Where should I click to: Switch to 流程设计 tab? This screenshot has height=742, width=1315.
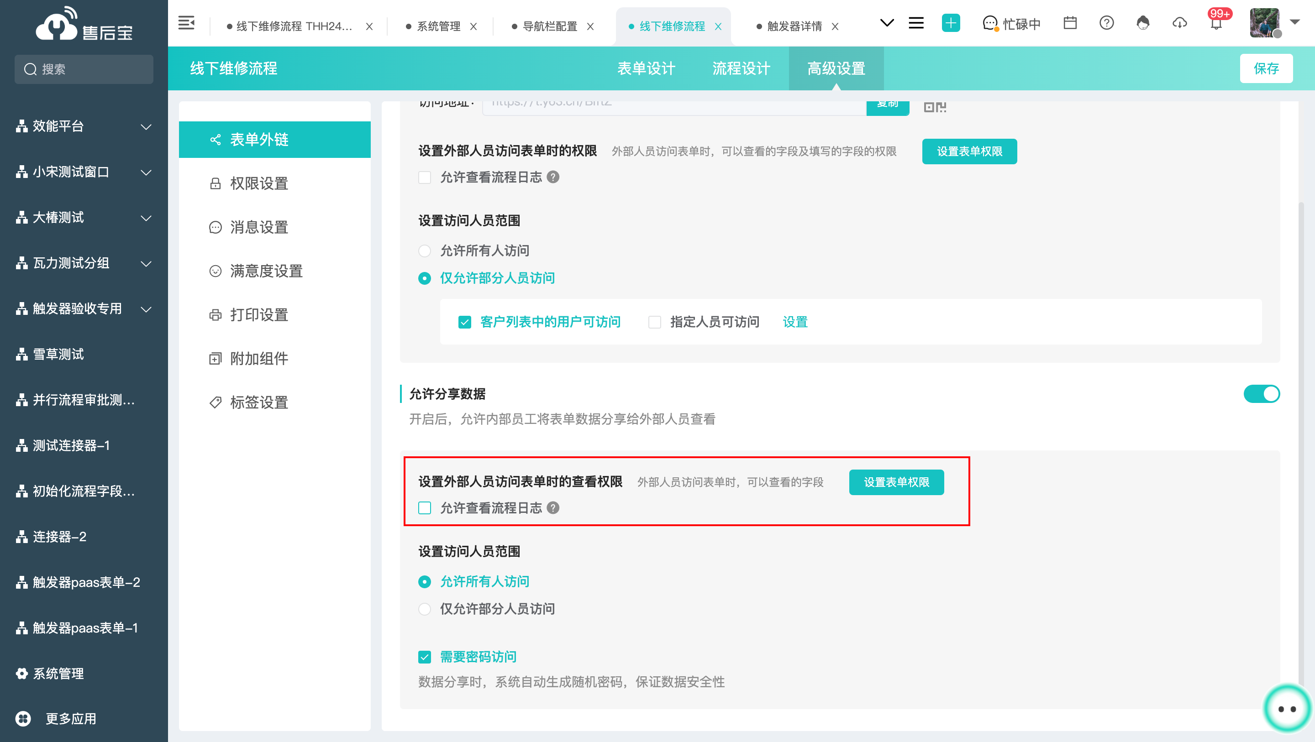(741, 68)
